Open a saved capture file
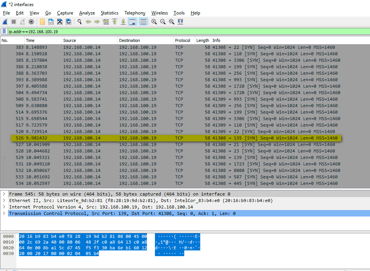This screenshot has width=370, height=271. tap(43, 22)
